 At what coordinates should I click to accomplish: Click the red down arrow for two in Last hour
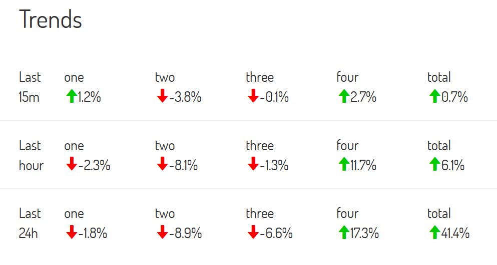pyautogui.click(x=162, y=164)
